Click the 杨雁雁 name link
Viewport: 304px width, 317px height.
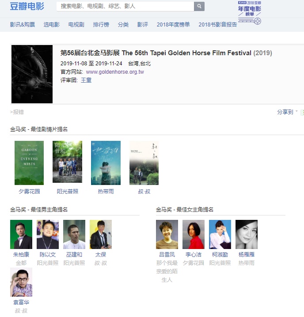pos(247,255)
